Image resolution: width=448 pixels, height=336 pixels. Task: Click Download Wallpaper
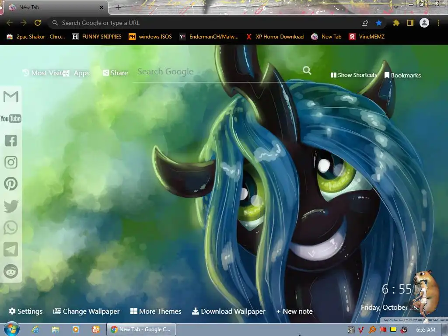click(x=228, y=311)
